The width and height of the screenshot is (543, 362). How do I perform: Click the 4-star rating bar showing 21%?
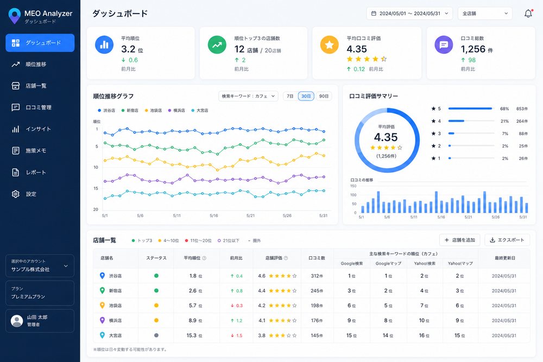471,121
